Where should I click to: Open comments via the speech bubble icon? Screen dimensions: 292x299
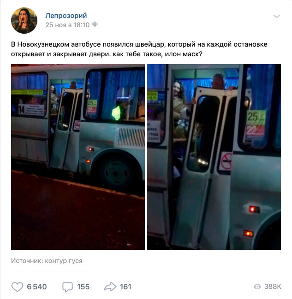click(x=67, y=287)
